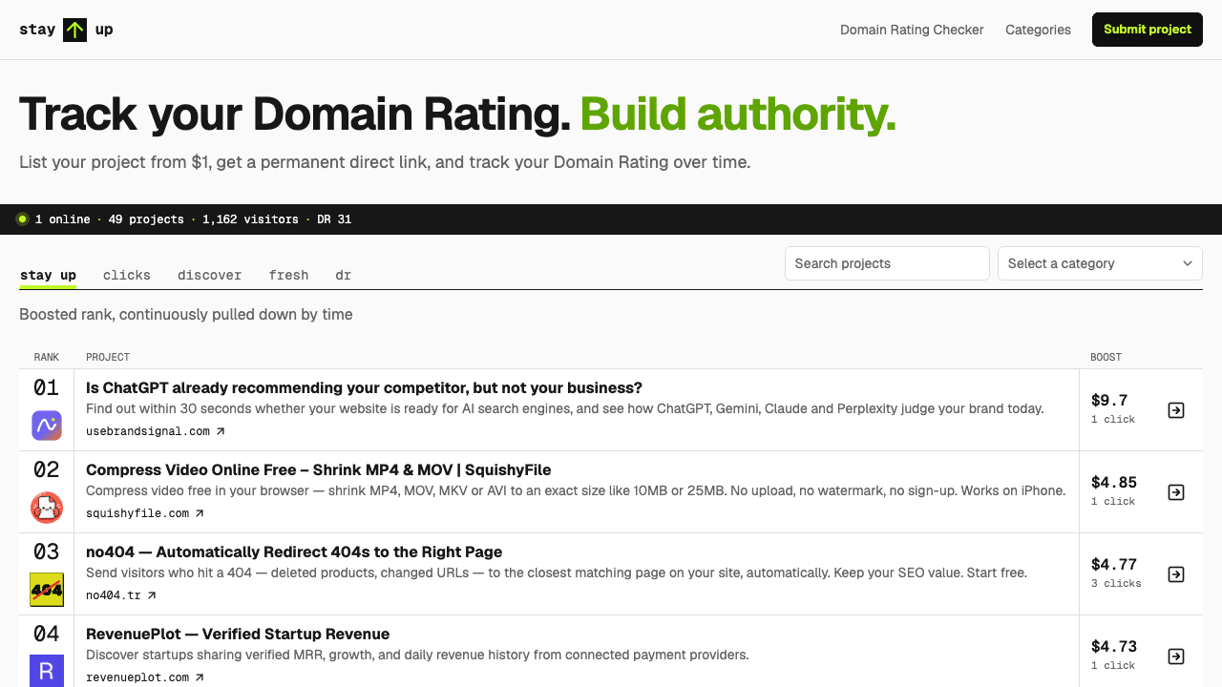This screenshot has width=1222, height=687.
Task: Open the no404 Automatically Redirect title
Action: point(294,552)
